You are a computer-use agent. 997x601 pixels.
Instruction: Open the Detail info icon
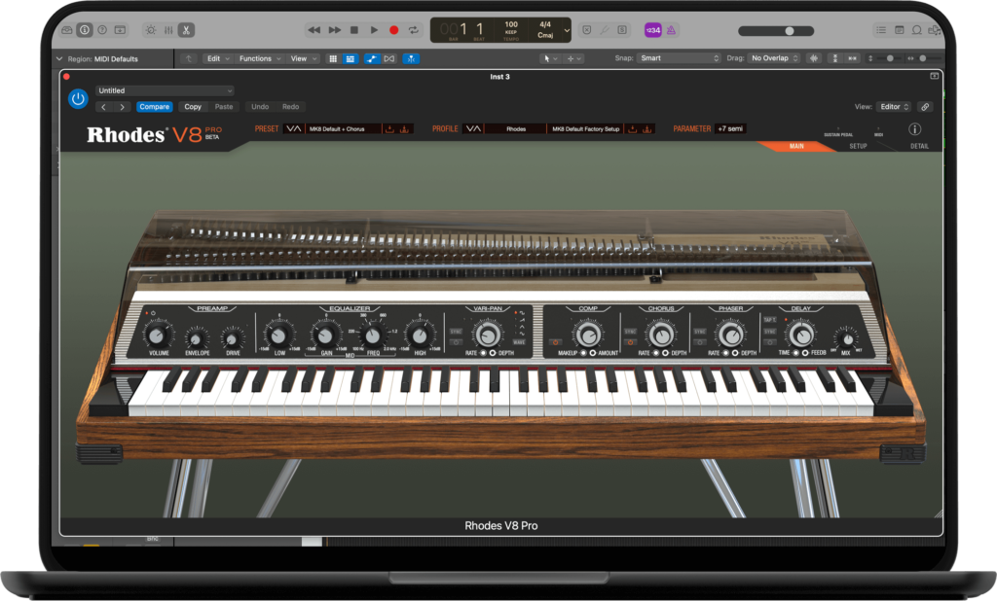[x=915, y=129]
